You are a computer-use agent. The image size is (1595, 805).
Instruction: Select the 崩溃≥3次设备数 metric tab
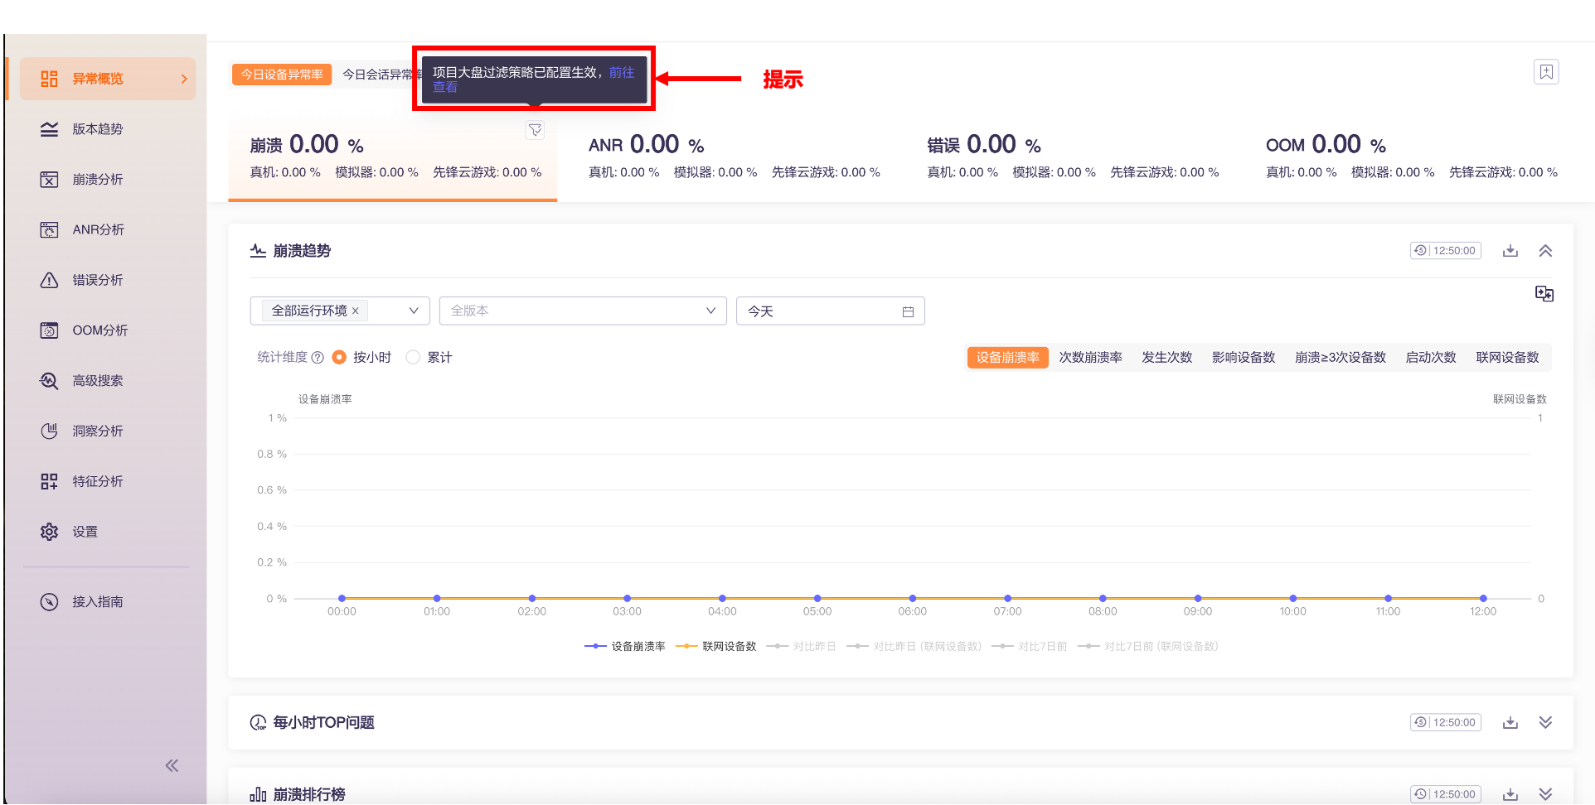coord(1340,358)
